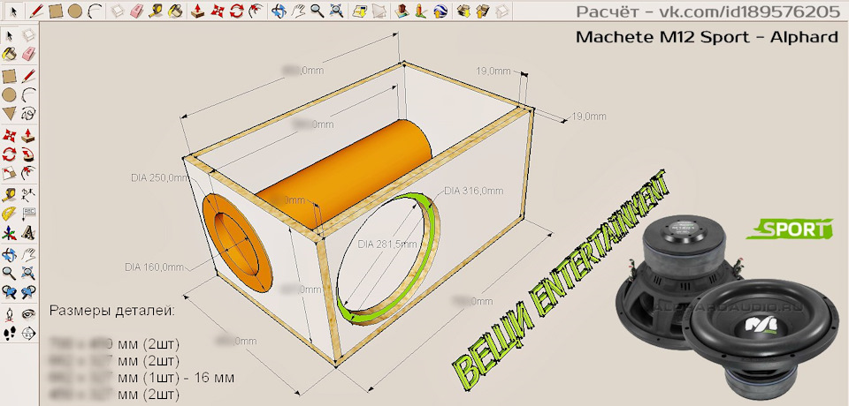Pick the Paint Bucket in the left tool set
Viewport: 849px width, 406px height.
pos(9,54)
